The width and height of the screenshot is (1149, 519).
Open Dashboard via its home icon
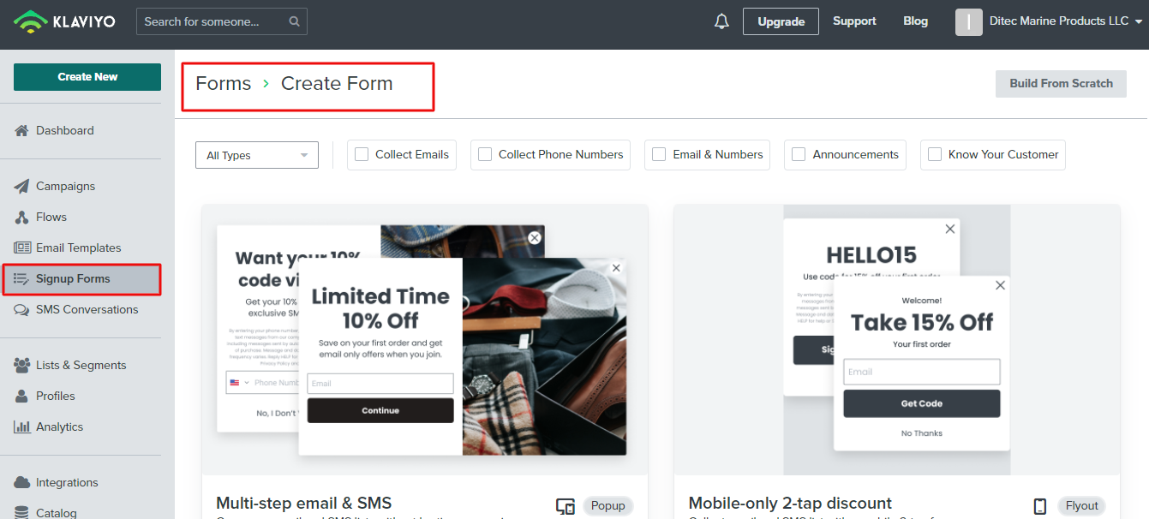point(22,131)
